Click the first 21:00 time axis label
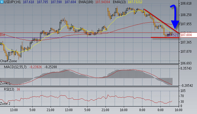 51,110
